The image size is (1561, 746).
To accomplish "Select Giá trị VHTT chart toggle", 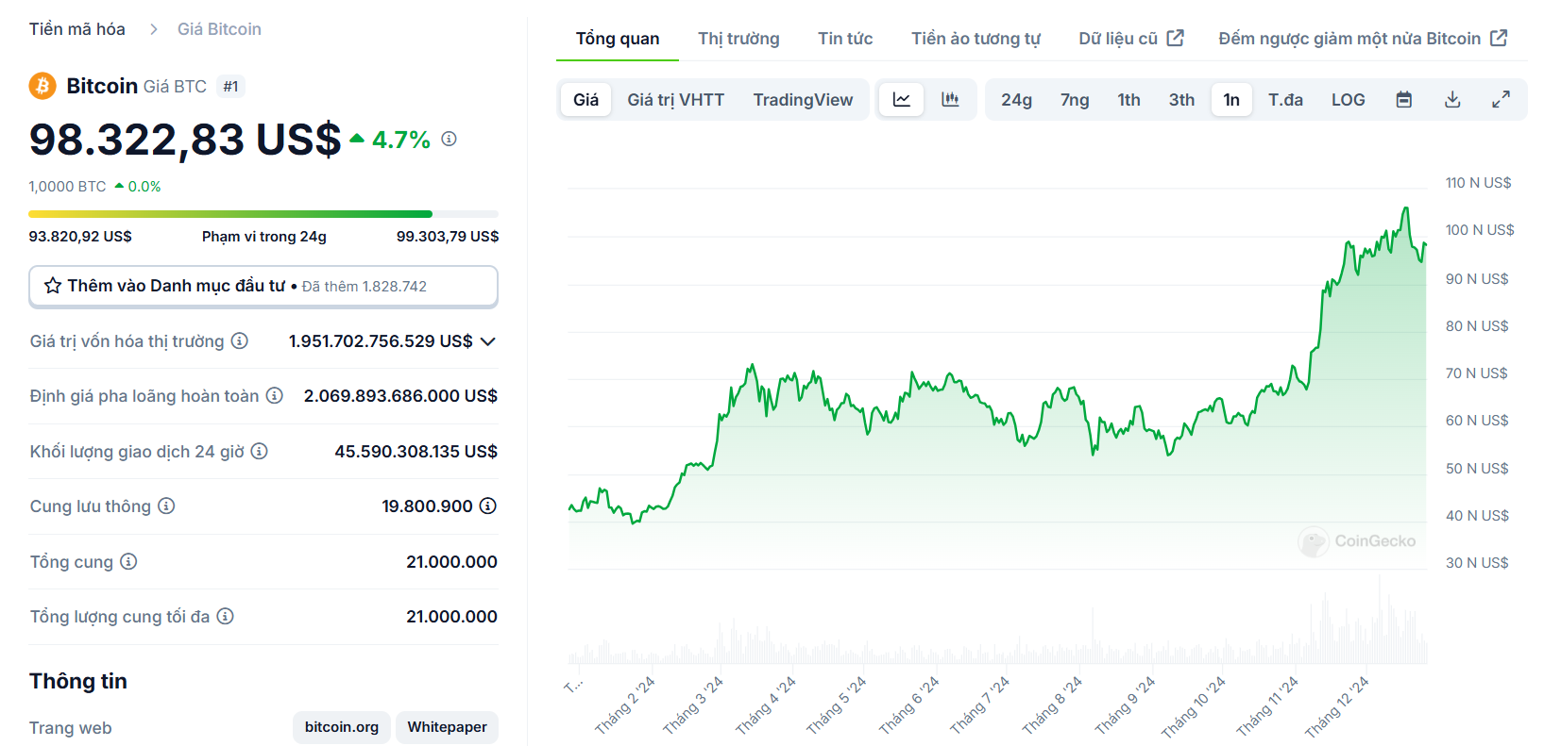I will [x=675, y=100].
